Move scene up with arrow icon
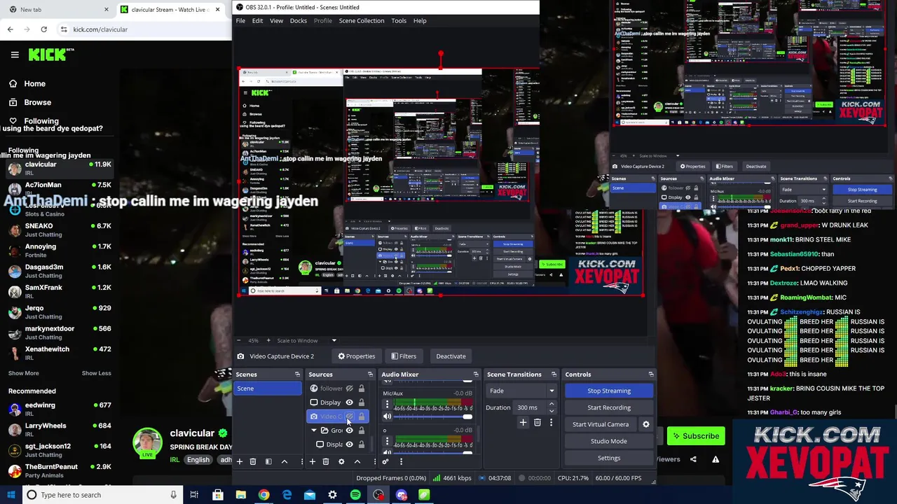This screenshot has width=897, height=504. (284, 461)
